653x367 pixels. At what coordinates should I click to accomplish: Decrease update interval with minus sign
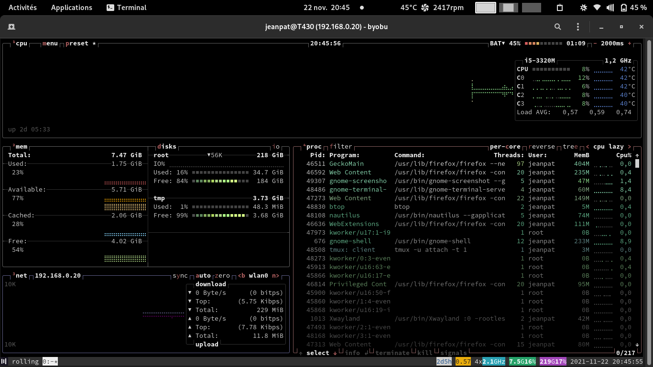(595, 43)
